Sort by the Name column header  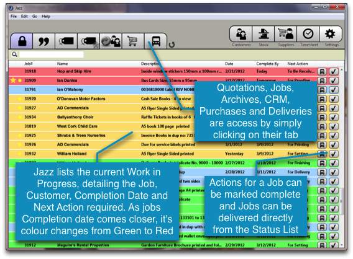pos(62,64)
